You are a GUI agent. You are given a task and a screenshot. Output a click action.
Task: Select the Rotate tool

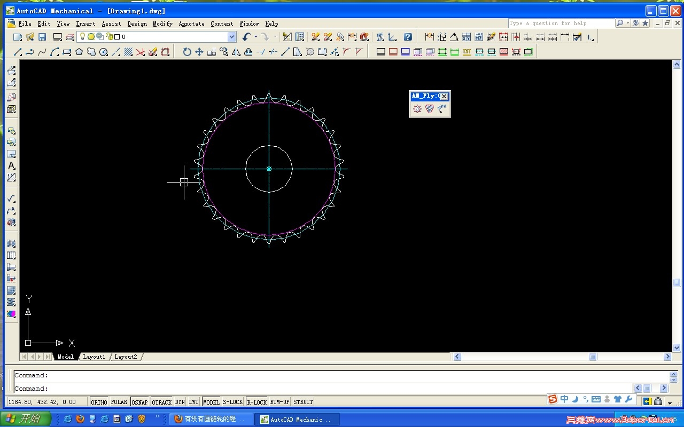(187, 52)
